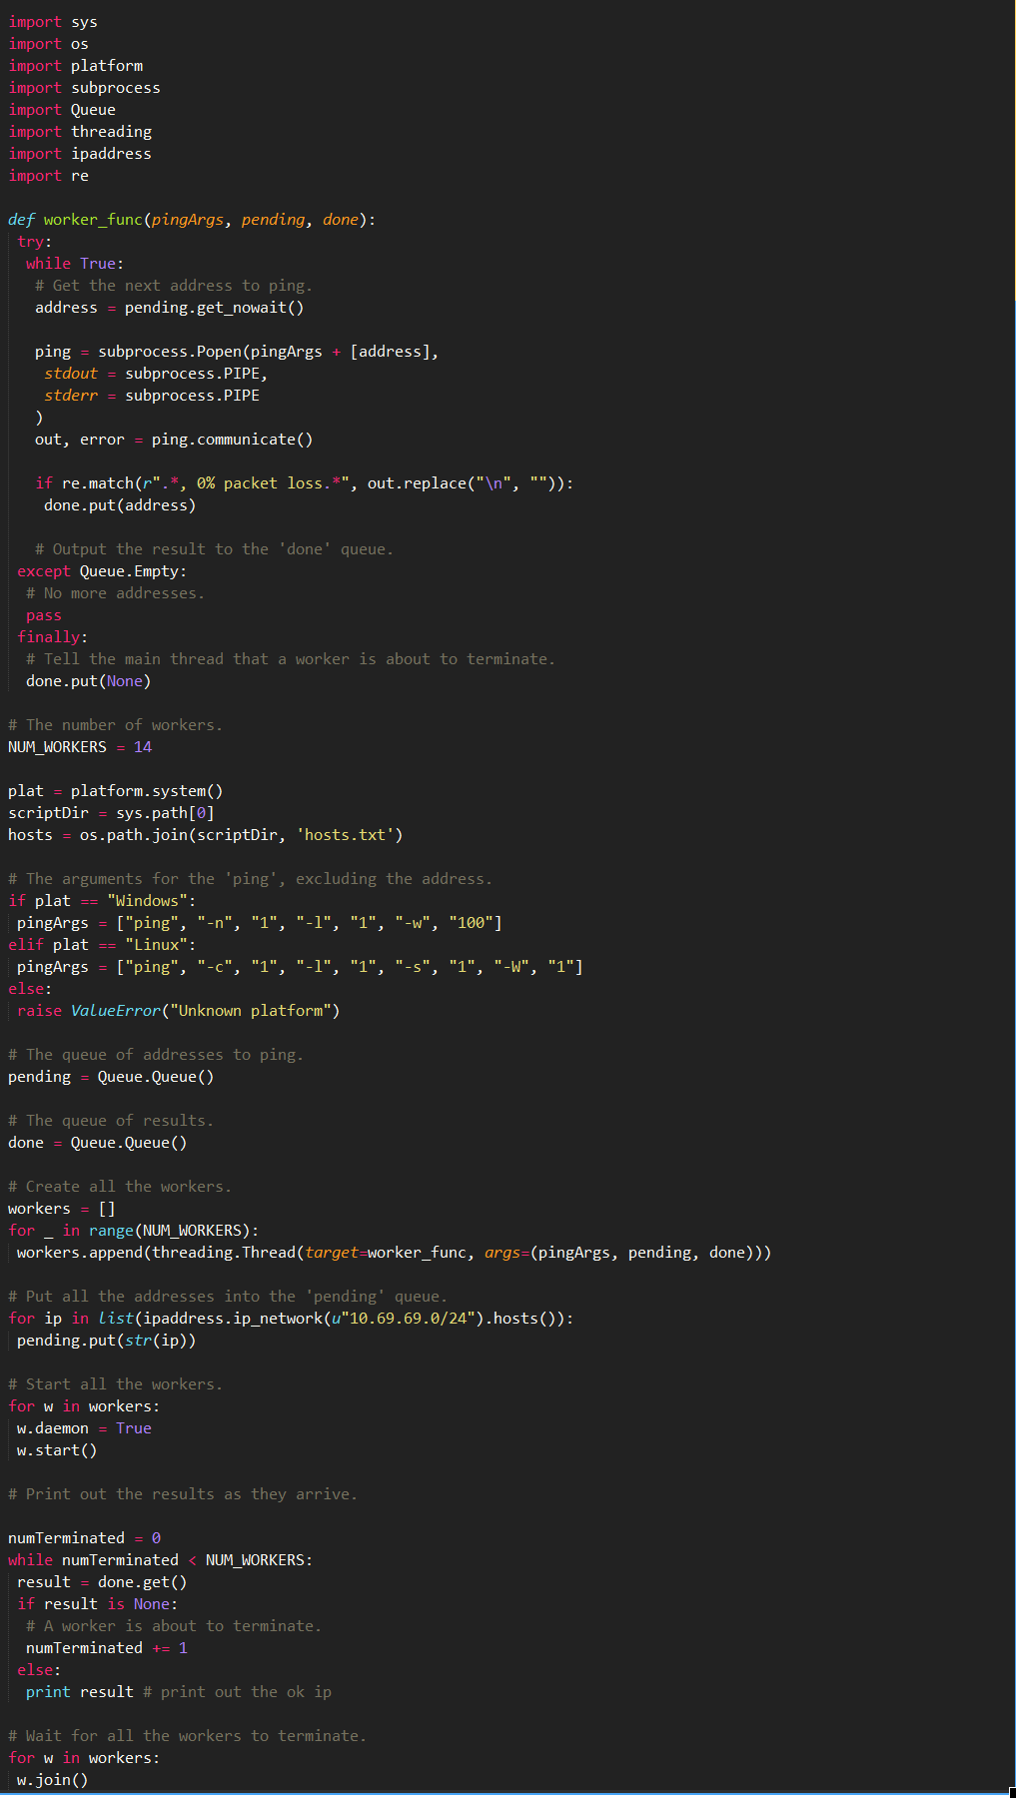Viewport: 1016px width, 1811px height.
Task: Click the 'import re' line
Action: tap(48, 176)
